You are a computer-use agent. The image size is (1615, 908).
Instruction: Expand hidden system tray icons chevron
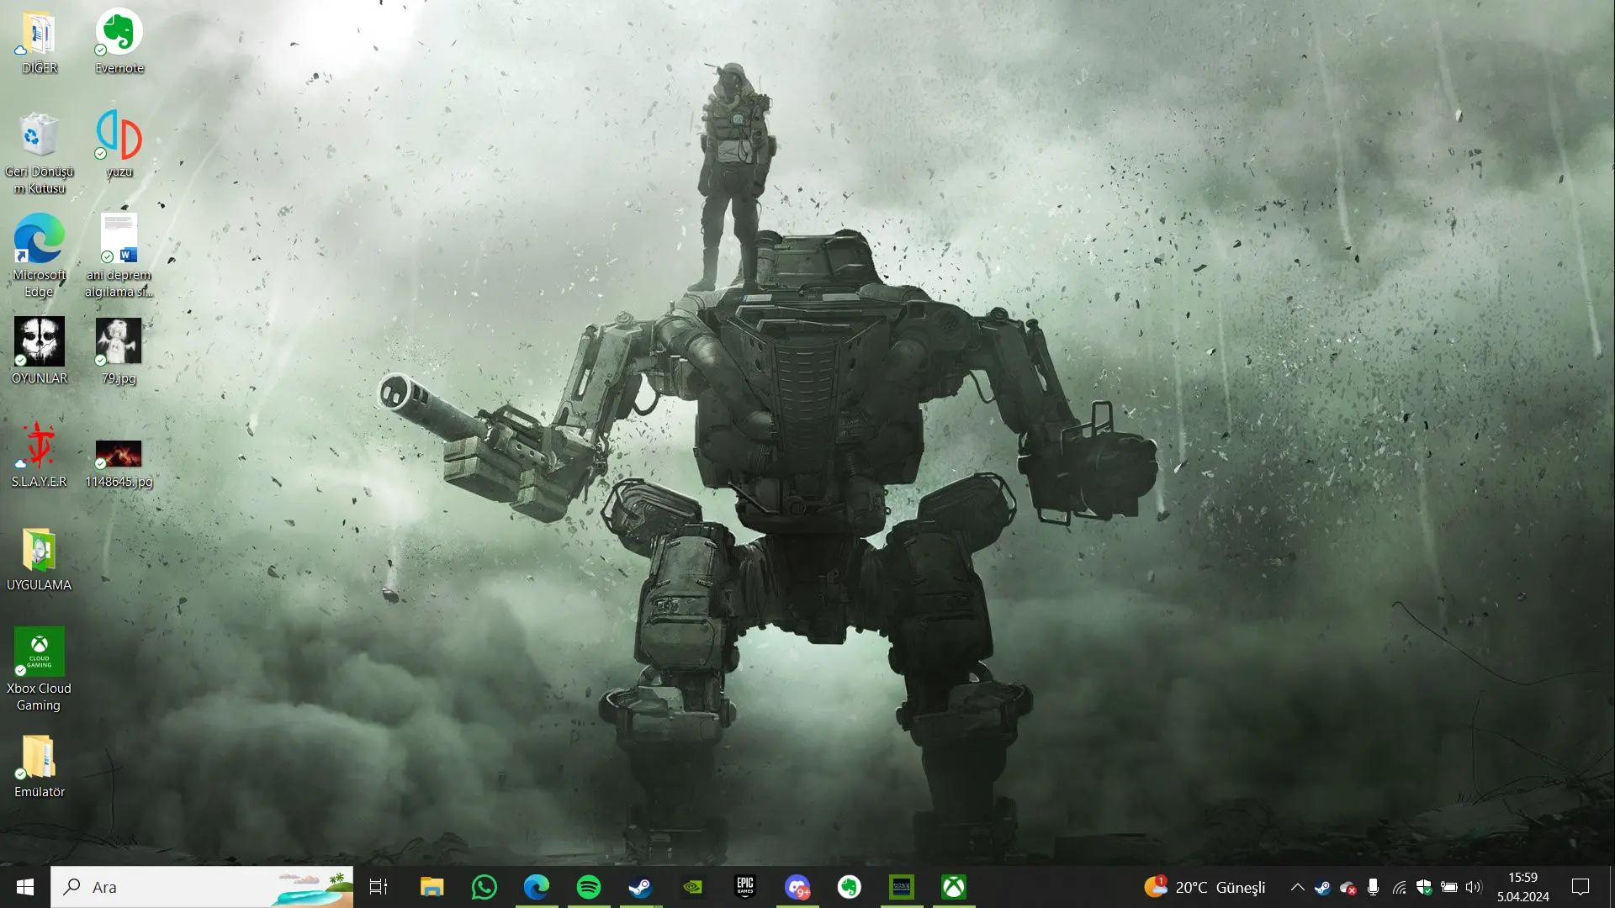(x=1298, y=887)
